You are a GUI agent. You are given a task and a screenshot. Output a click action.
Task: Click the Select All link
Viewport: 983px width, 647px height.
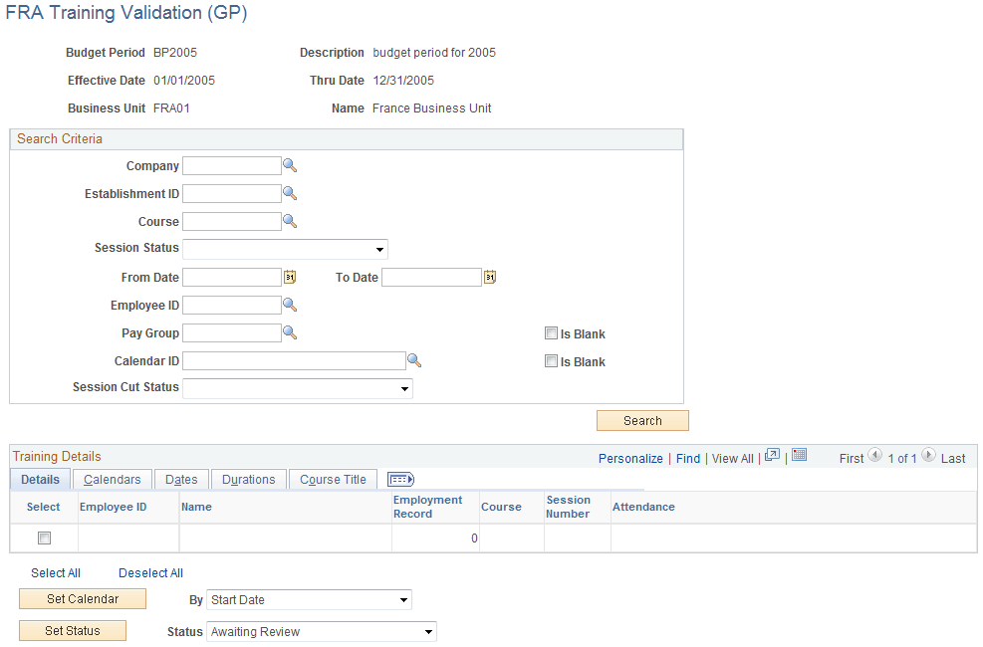pos(55,572)
